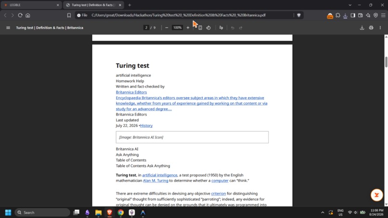Viewport: 388px width, 218px height.
Task: Open Google Chrome from the taskbar
Action: tap(121, 212)
